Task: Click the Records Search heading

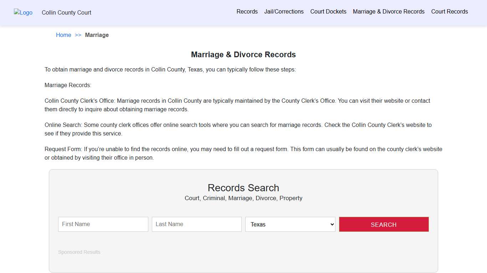Action: coord(243,188)
